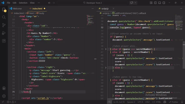
Task: Close the script.js tab
Action: tap(113, 9)
